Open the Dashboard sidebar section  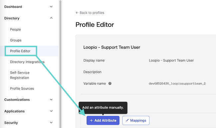coord(13,7)
